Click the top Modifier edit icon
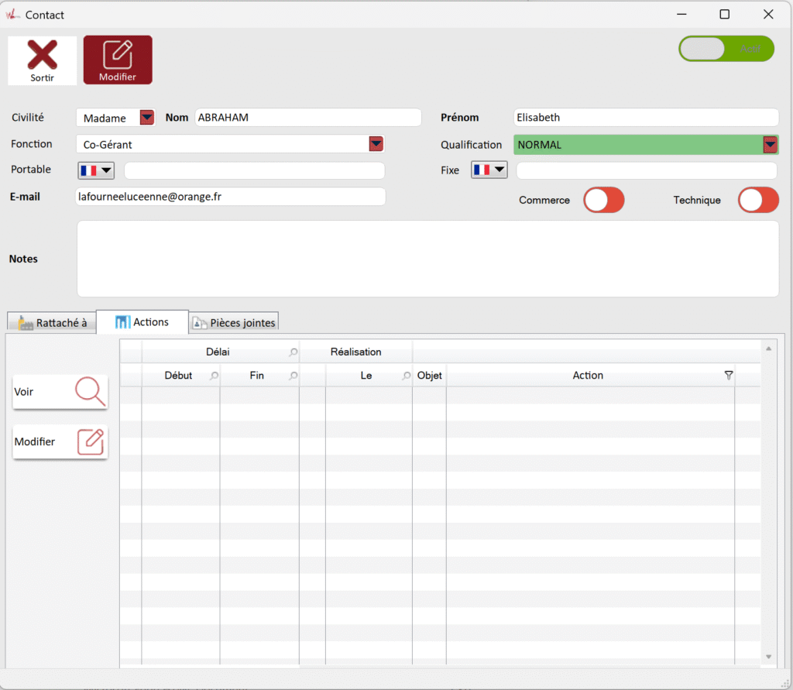Image resolution: width=793 pixels, height=690 pixels. click(x=118, y=54)
